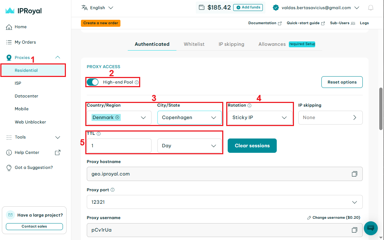384x240 pixels.
Task: Click the Sub-Users people icon
Action: tap(353, 23)
